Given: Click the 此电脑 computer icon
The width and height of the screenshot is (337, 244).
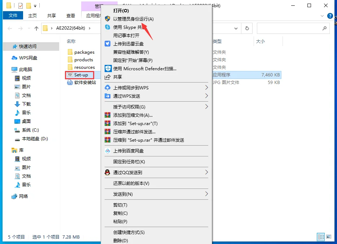Looking at the screenshot, I should [14, 69].
